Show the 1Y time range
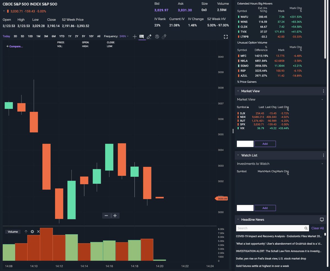Screen dimensions: 330x271 pos(70,36)
